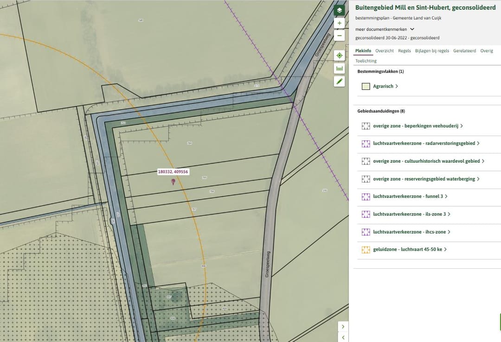Screen dimensions: 501x342
Task: Expand the Agrarisch destination entry
Action: [385, 86]
